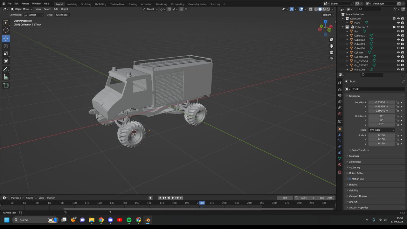Click the pan view hand icon
Image resolution: width=407 pixels, height=229 pixels.
tap(331, 46)
